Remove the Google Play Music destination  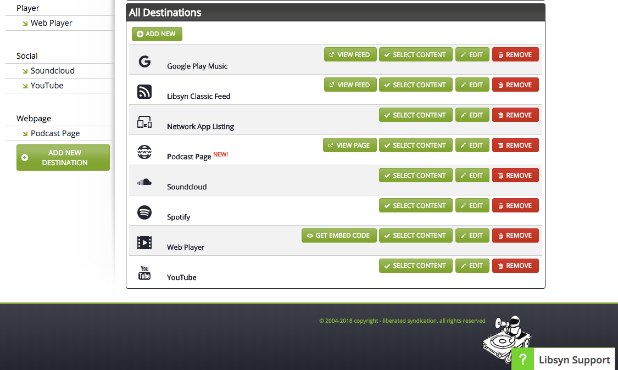click(515, 55)
